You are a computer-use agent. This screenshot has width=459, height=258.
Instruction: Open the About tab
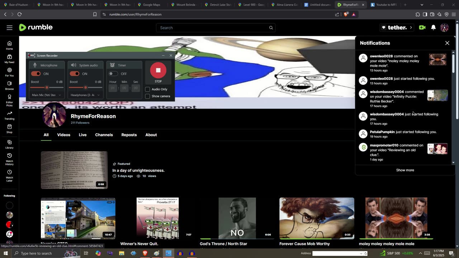pos(151,135)
